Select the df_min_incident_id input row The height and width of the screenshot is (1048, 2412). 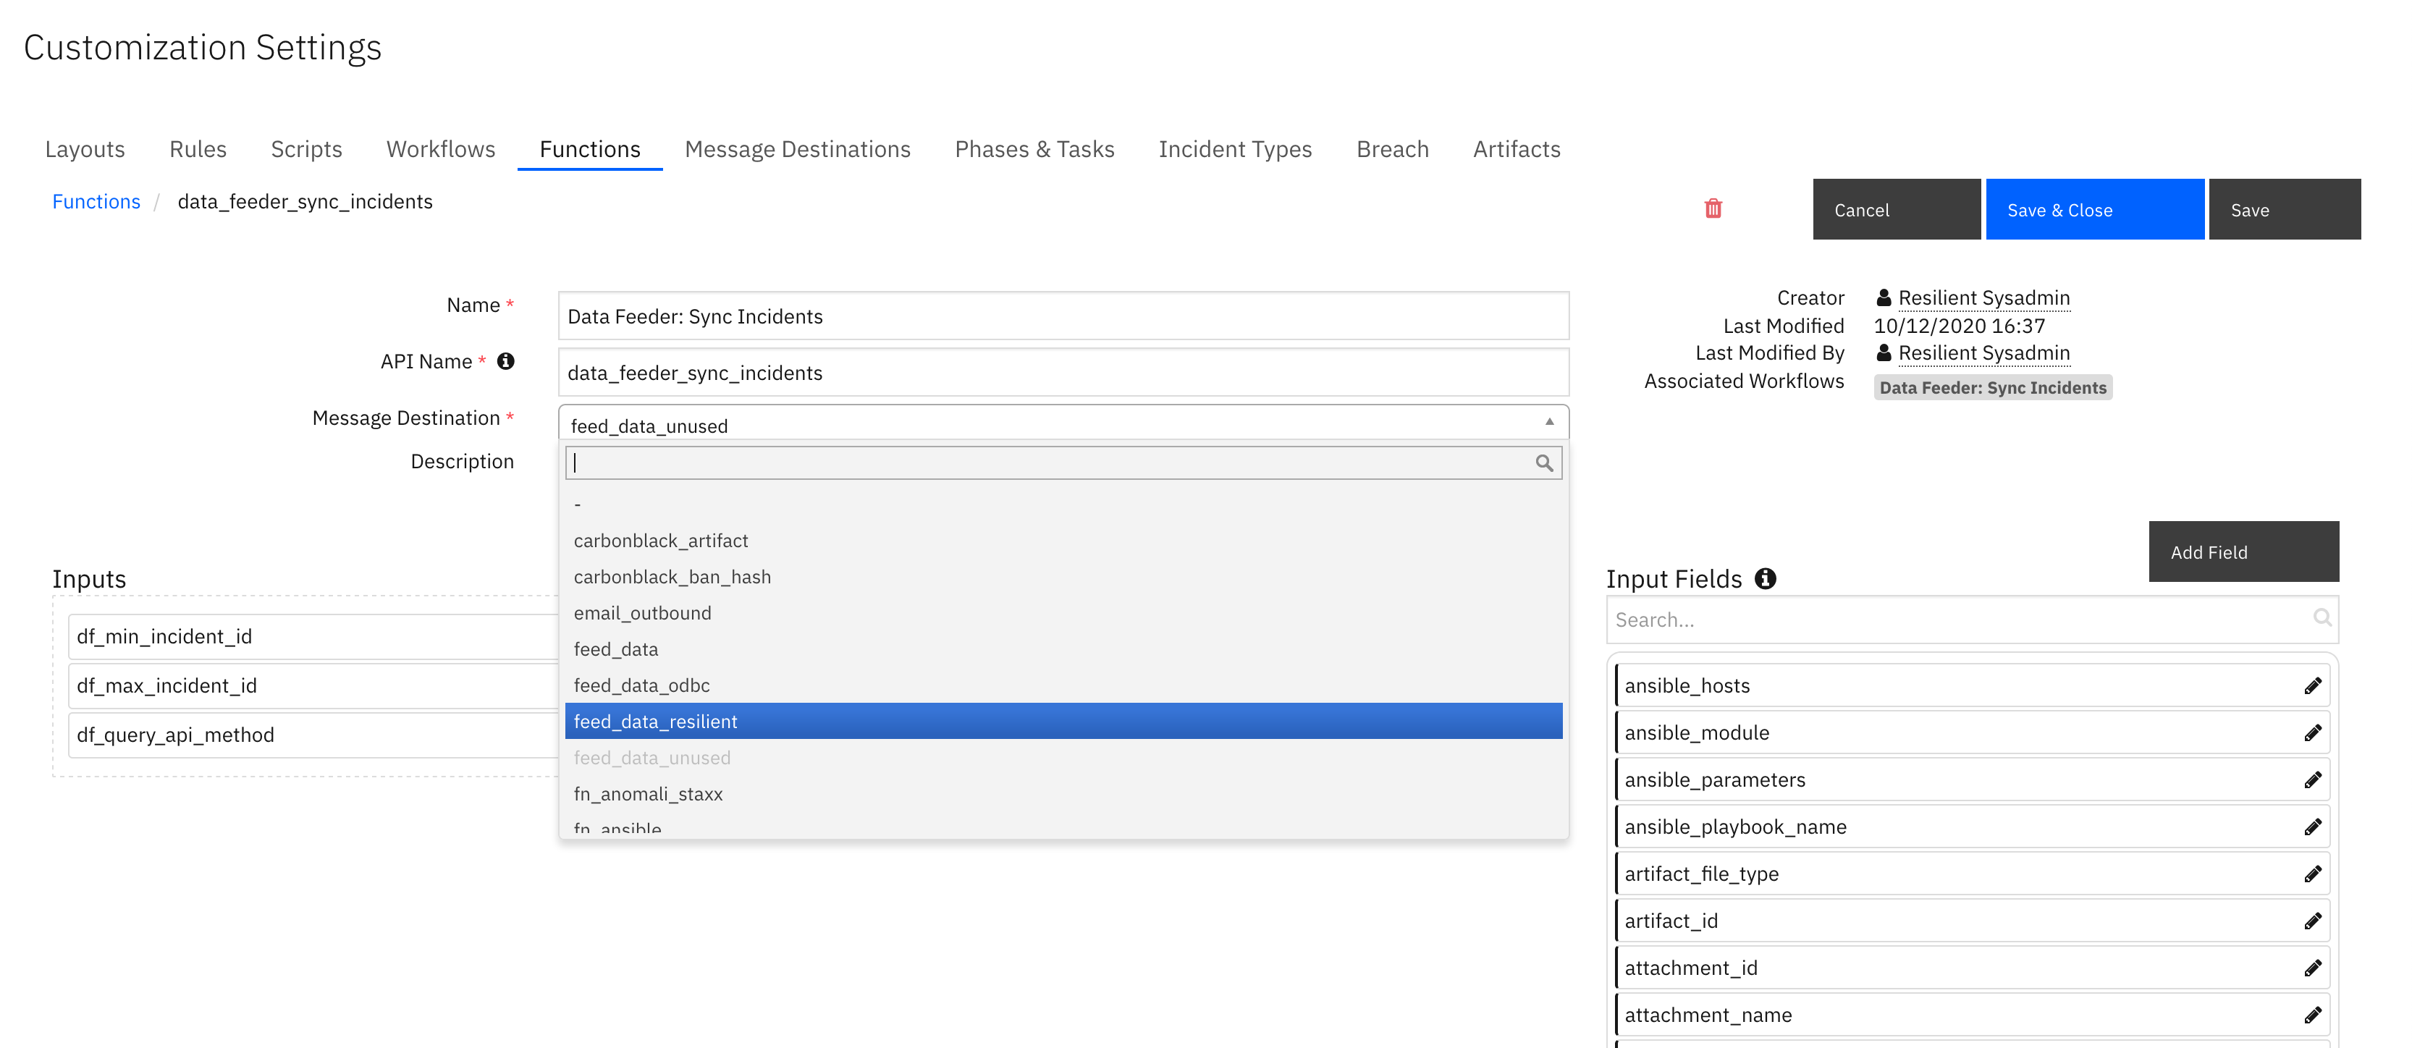[313, 637]
